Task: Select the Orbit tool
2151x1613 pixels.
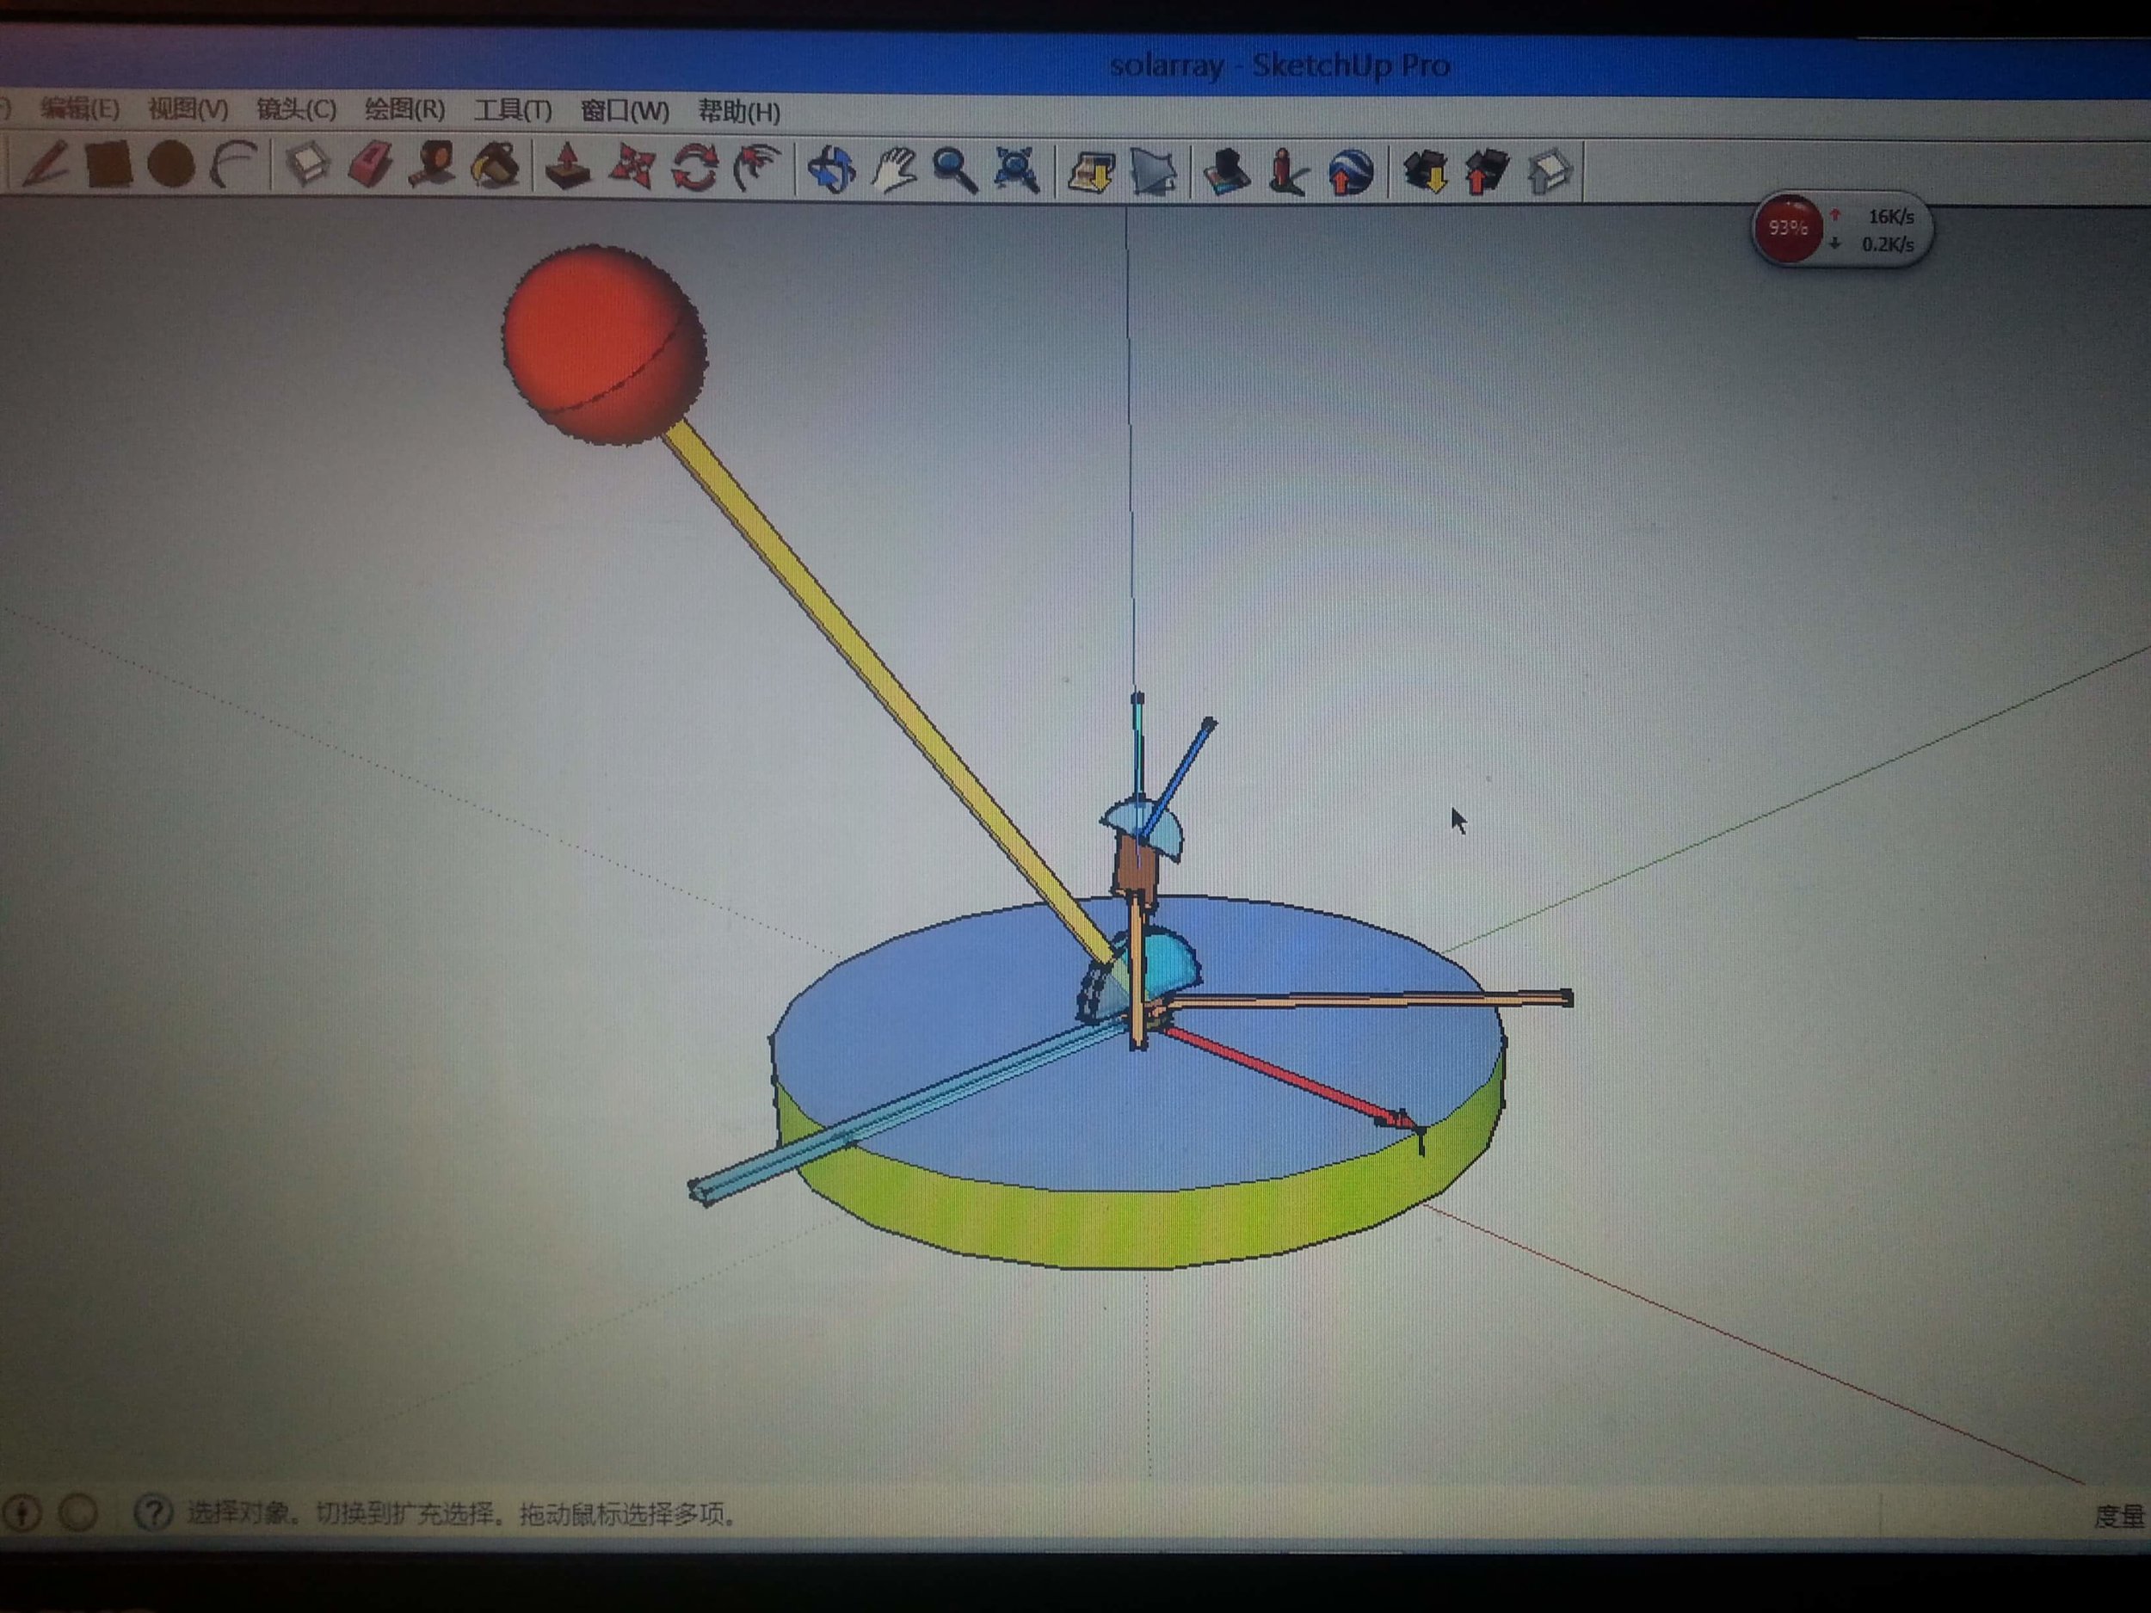Action: (x=832, y=170)
